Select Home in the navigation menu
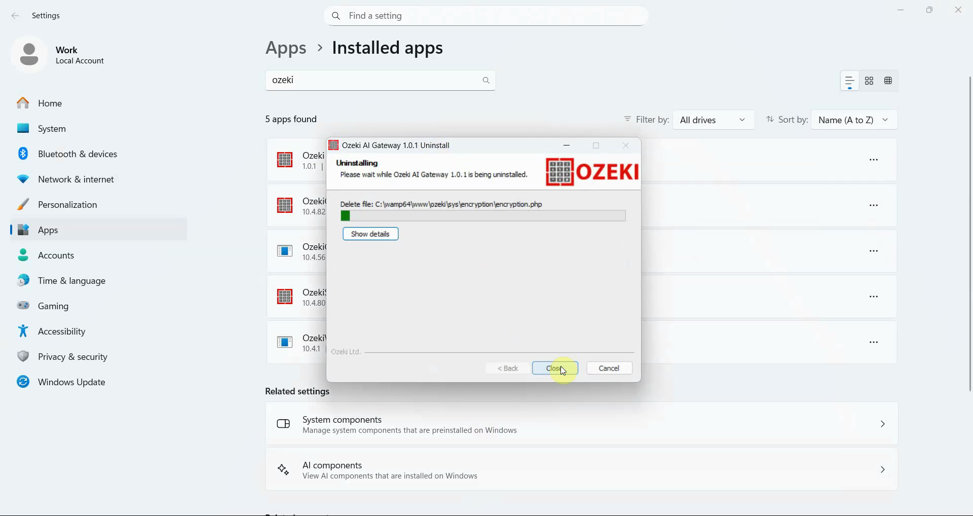The image size is (973, 516). point(49,103)
